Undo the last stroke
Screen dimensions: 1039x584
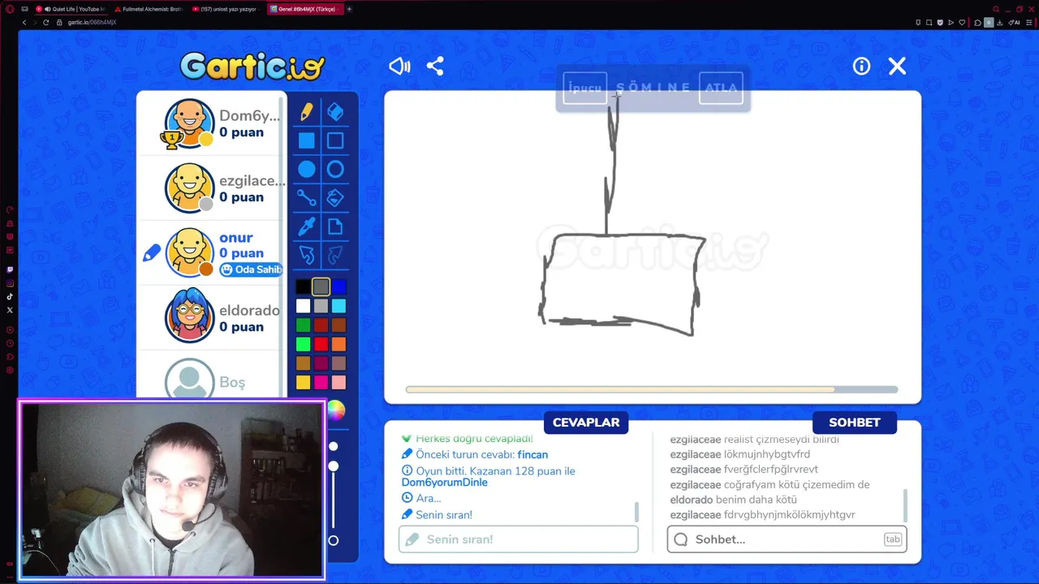(306, 255)
